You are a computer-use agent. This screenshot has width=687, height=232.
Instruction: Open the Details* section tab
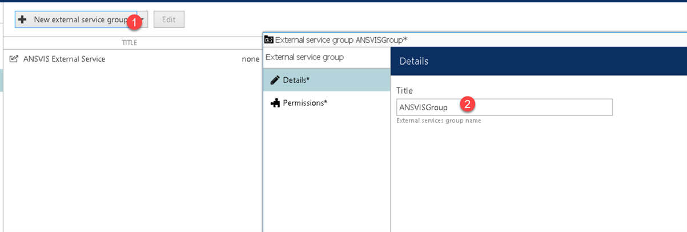327,80
